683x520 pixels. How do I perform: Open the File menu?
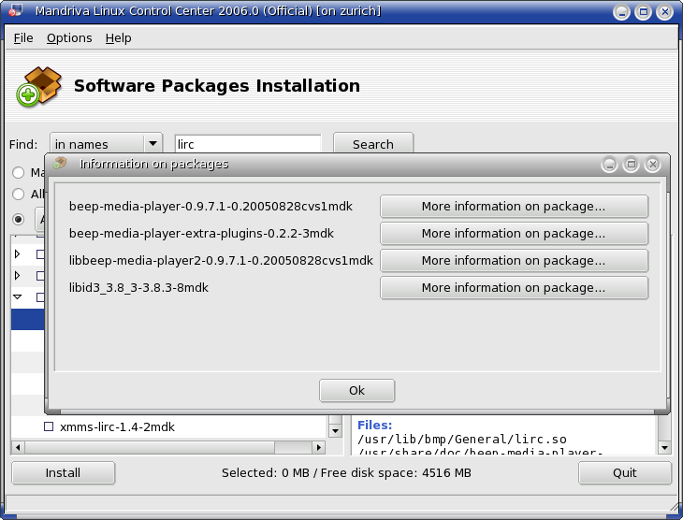[x=23, y=38]
